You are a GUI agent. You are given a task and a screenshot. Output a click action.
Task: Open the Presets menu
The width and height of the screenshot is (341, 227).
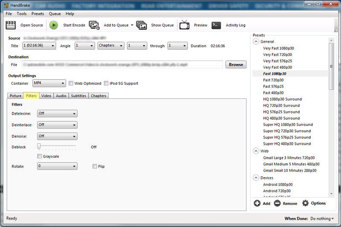(38, 14)
